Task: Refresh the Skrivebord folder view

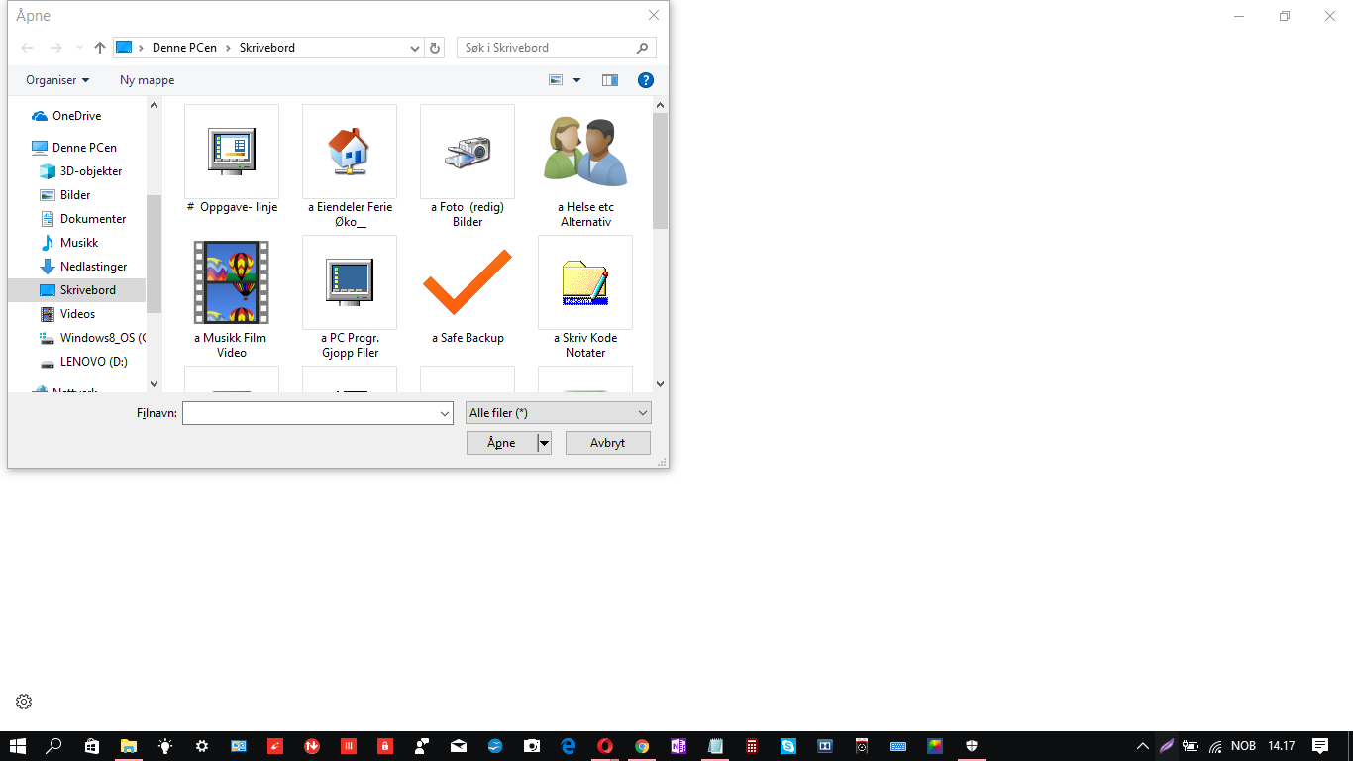Action: pyautogui.click(x=435, y=48)
